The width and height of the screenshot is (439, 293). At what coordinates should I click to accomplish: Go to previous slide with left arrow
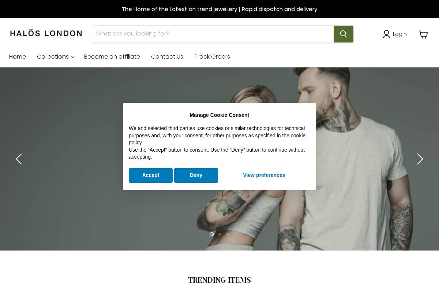pyautogui.click(x=19, y=159)
